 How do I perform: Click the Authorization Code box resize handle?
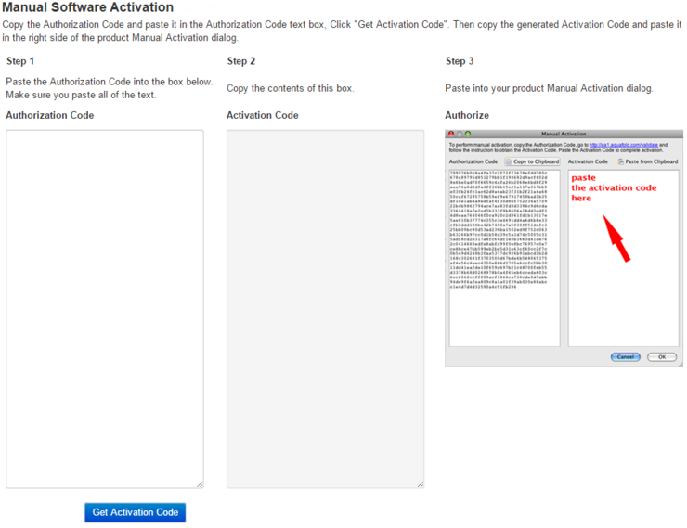[x=200, y=484]
